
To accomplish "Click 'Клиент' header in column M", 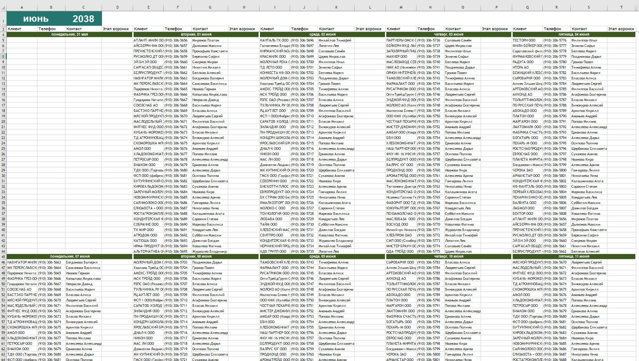I will click(401, 29).
